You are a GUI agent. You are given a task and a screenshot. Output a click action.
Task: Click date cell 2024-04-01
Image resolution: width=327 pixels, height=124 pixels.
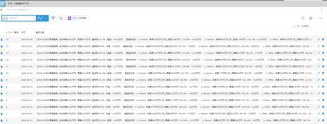[26, 114]
